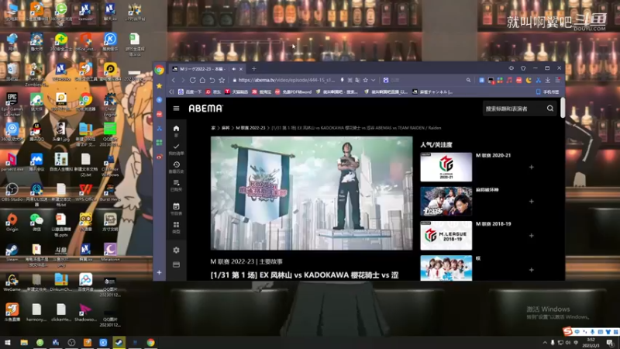Image resolution: width=620 pixels, height=349 pixels.
Task: Open the JD bookmark
Action: pos(214,92)
